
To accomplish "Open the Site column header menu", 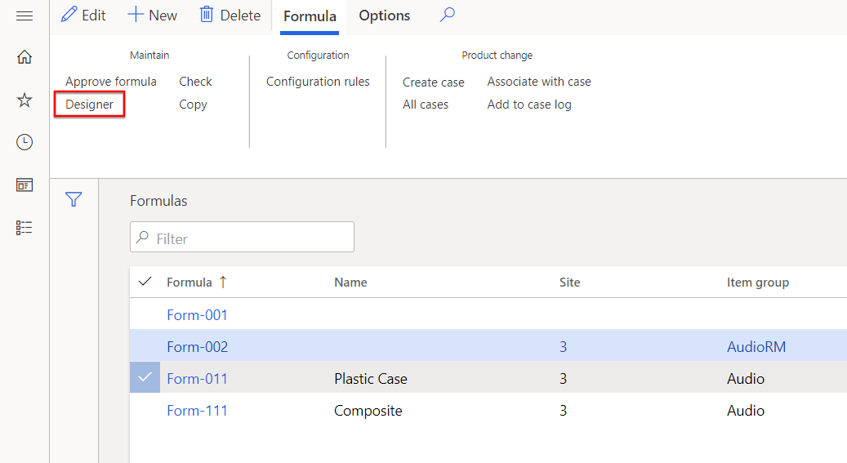I will click(x=569, y=282).
